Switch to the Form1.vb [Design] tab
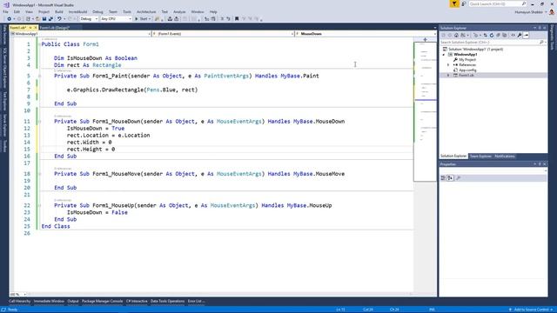 point(55,28)
